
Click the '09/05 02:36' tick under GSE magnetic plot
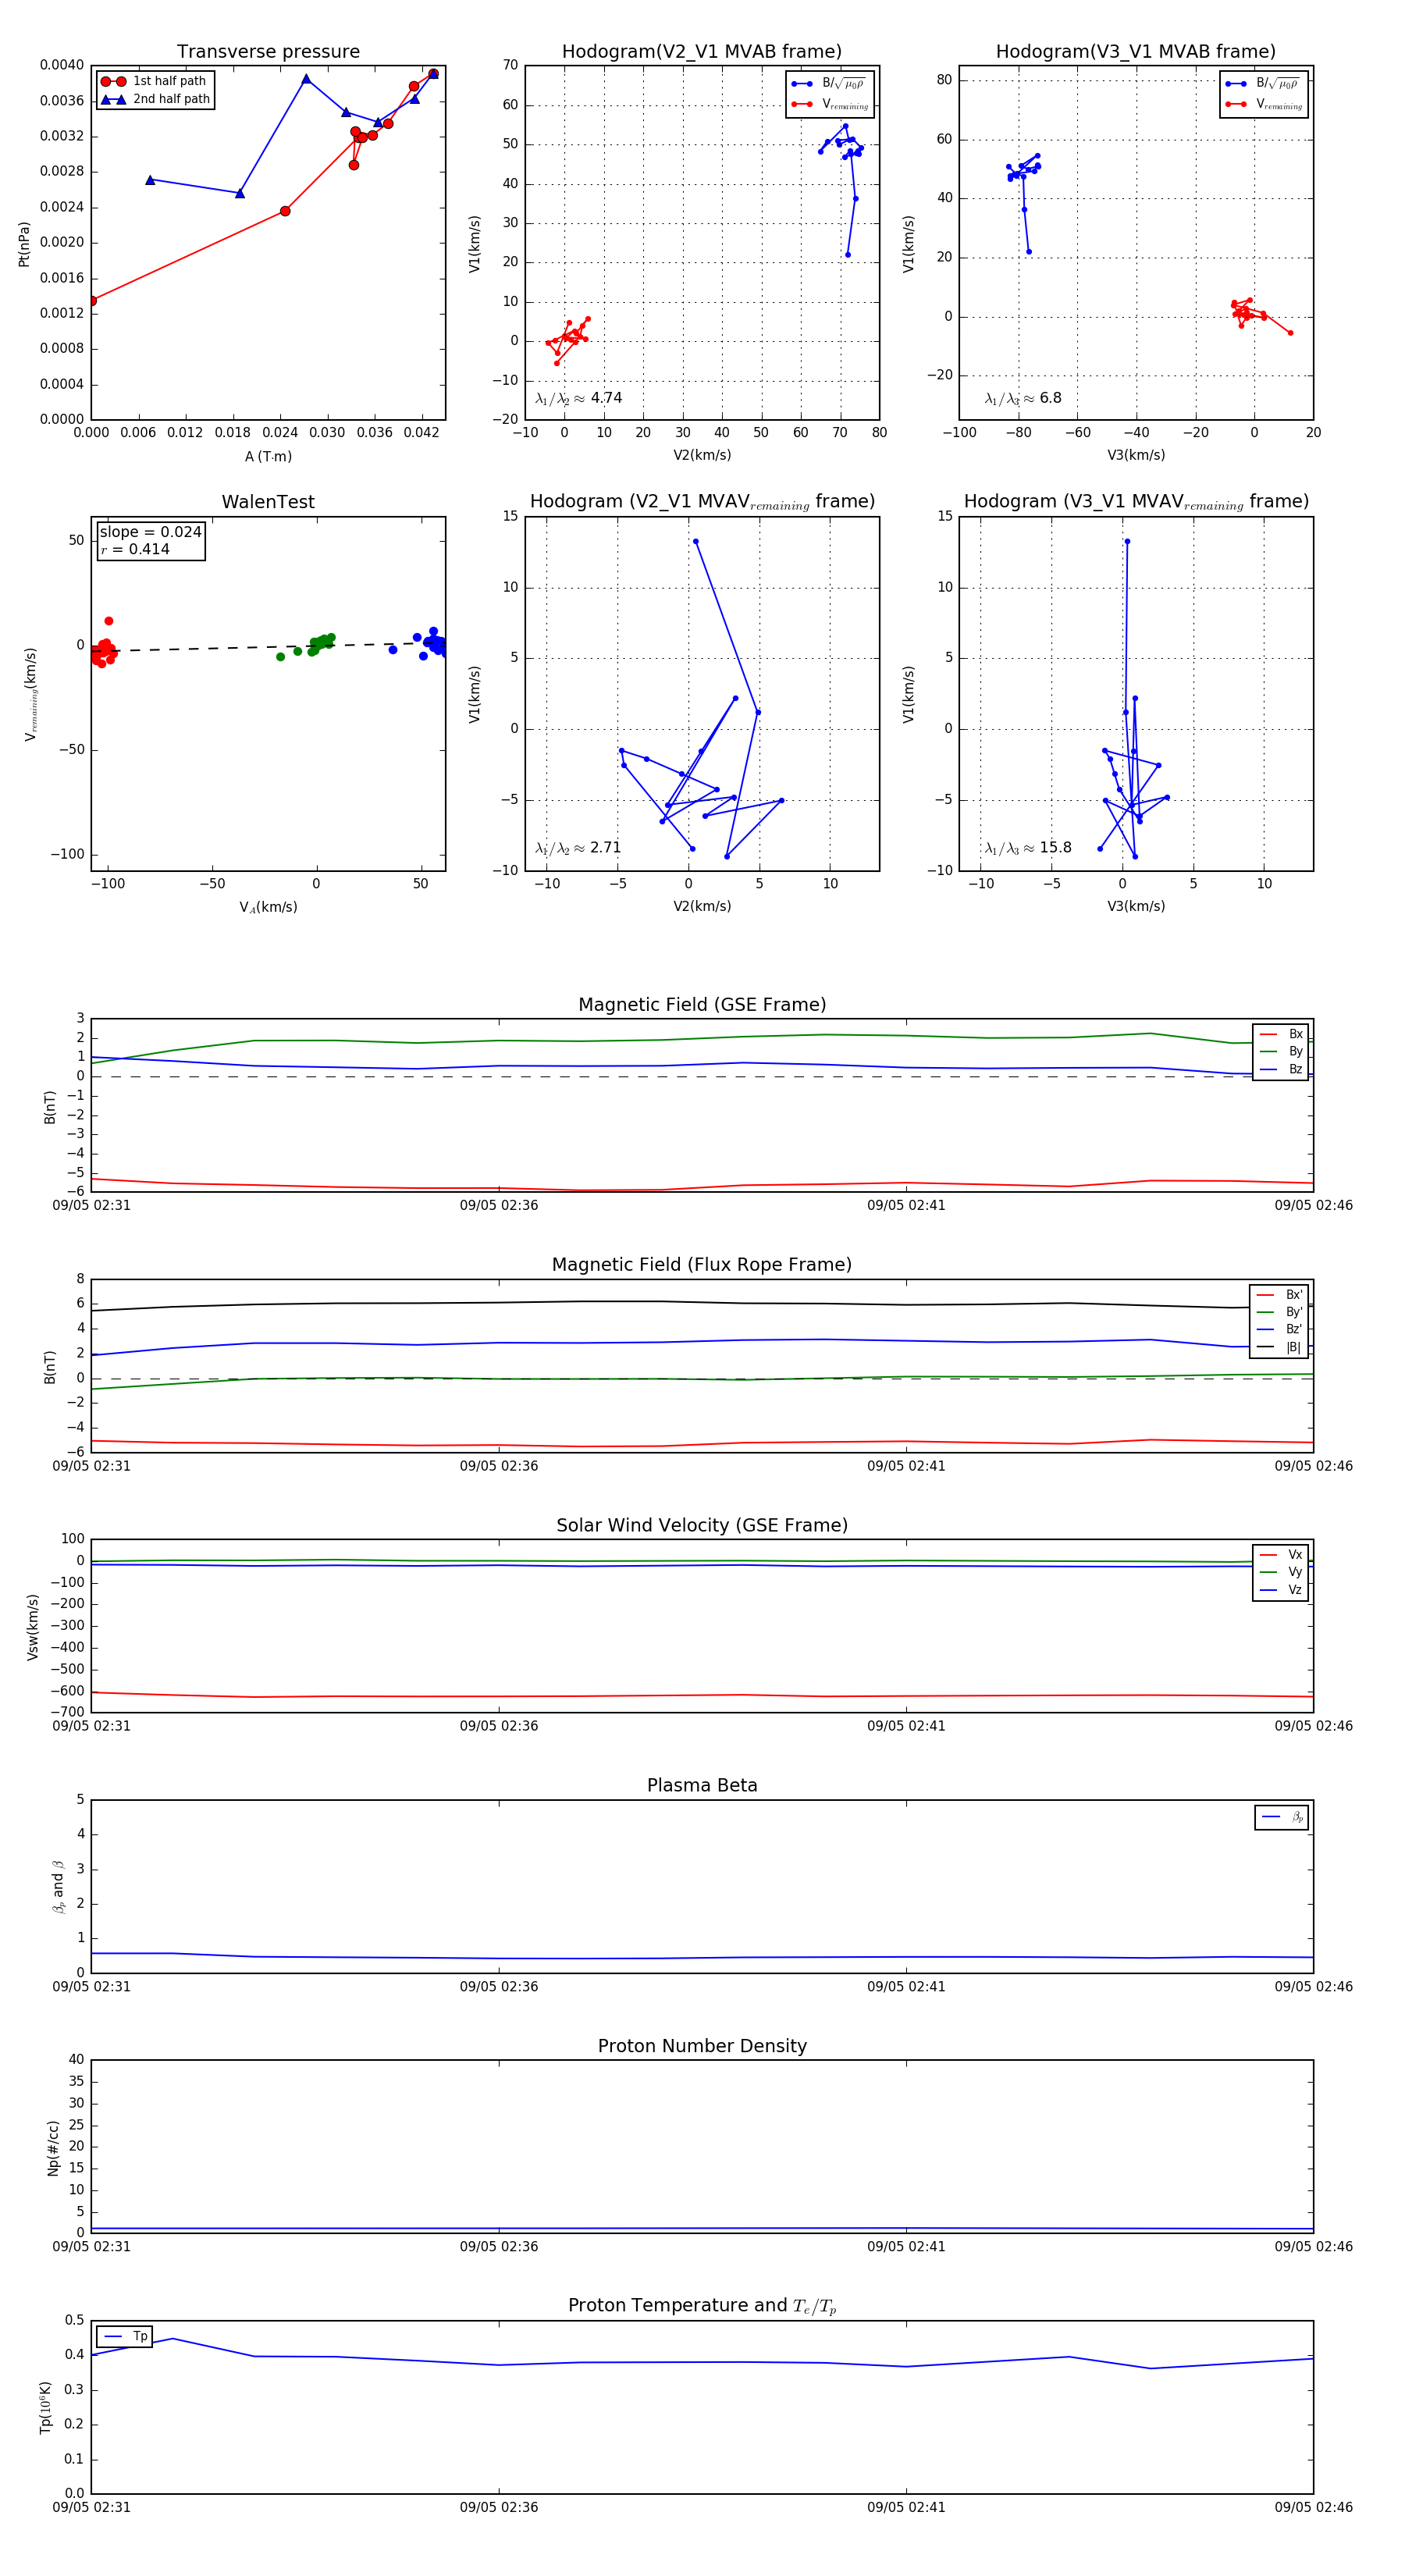pos(499,1206)
